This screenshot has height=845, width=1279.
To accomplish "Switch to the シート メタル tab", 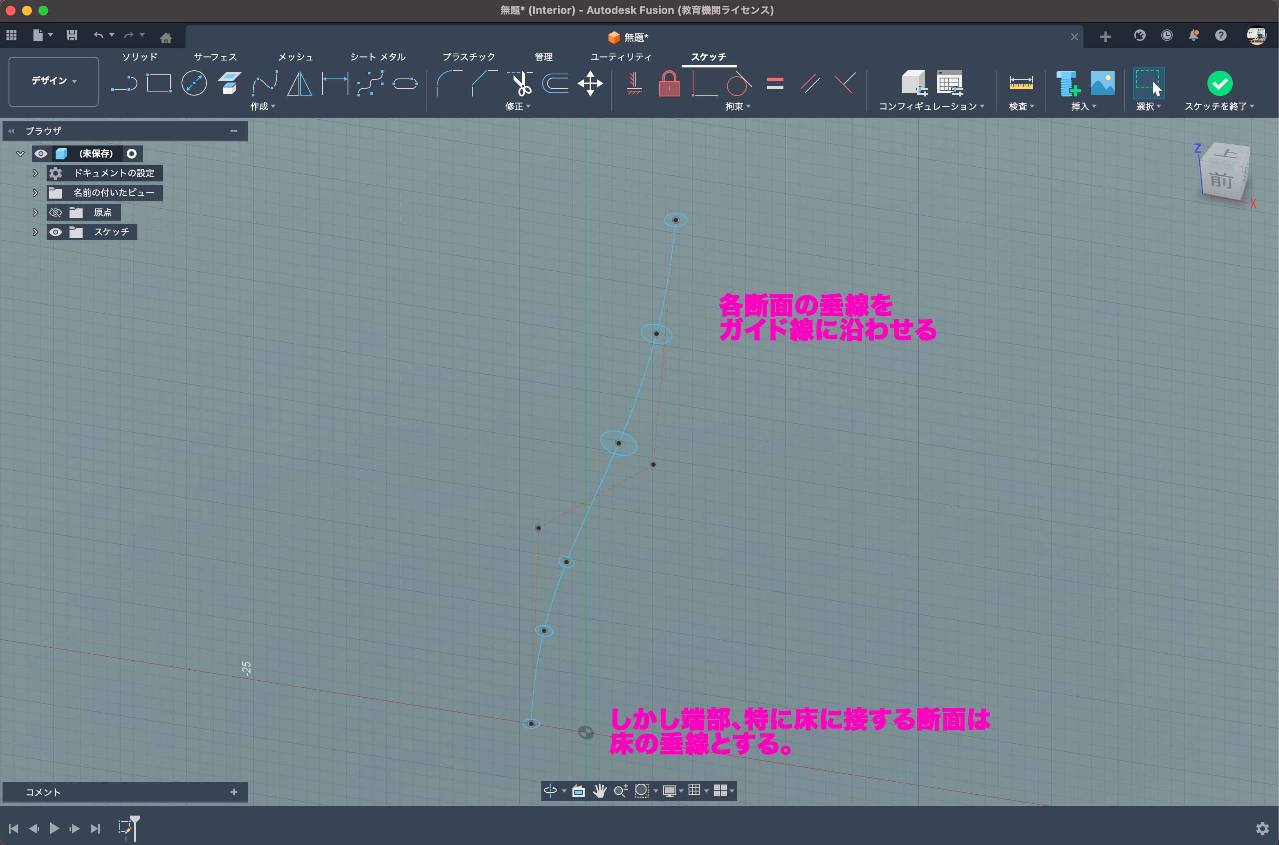I will 377,56.
